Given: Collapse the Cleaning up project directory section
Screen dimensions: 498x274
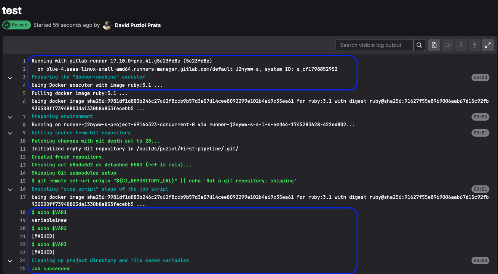Looking at the screenshot, I should click(10, 261).
